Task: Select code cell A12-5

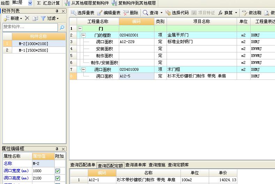Action: (x=137, y=76)
